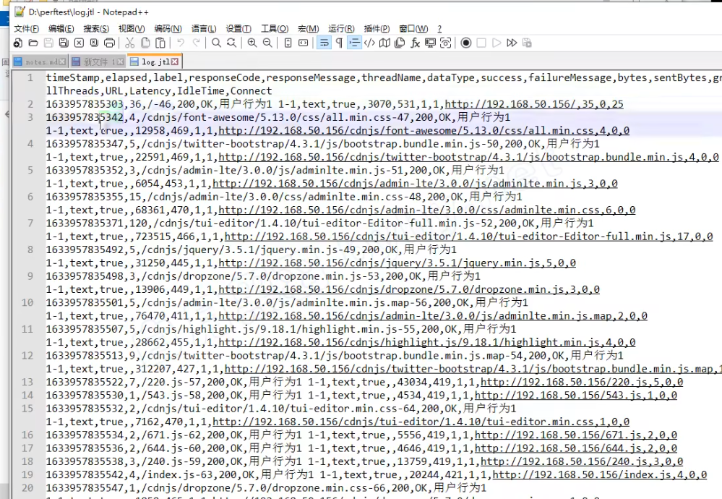The width and height of the screenshot is (722, 499).
Task: Click the Folder as Workspace monitor icon
Action: (430, 43)
